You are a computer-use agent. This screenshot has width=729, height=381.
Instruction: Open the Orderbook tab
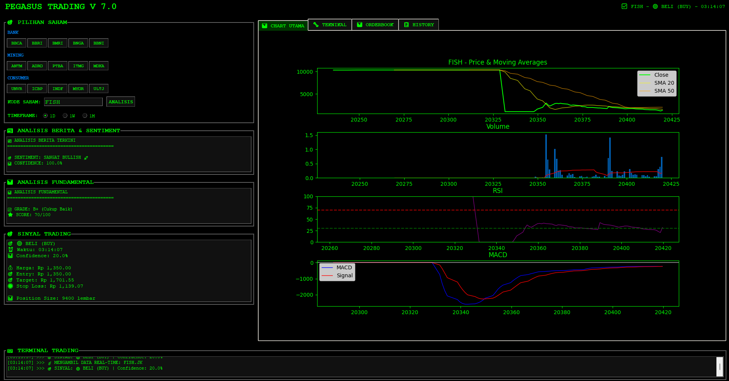[375, 25]
